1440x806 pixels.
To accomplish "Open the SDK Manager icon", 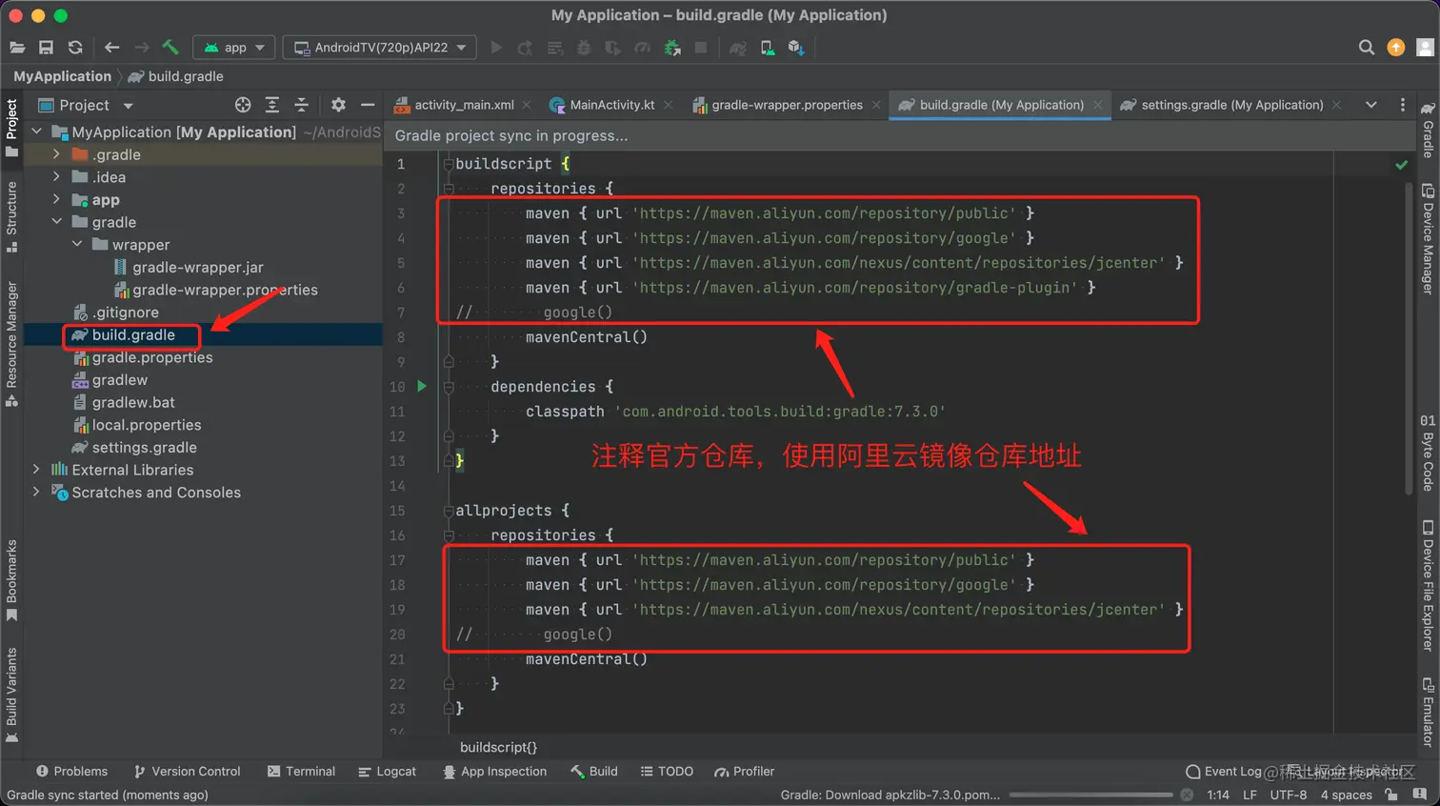I will 798,47.
